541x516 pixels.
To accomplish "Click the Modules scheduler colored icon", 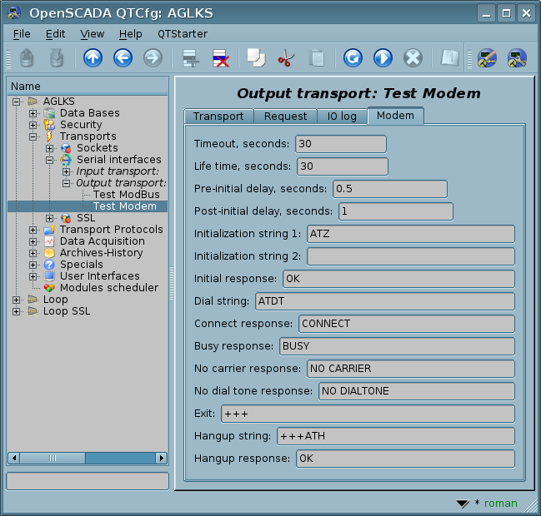I will pyautogui.click(x=49, y=288).
